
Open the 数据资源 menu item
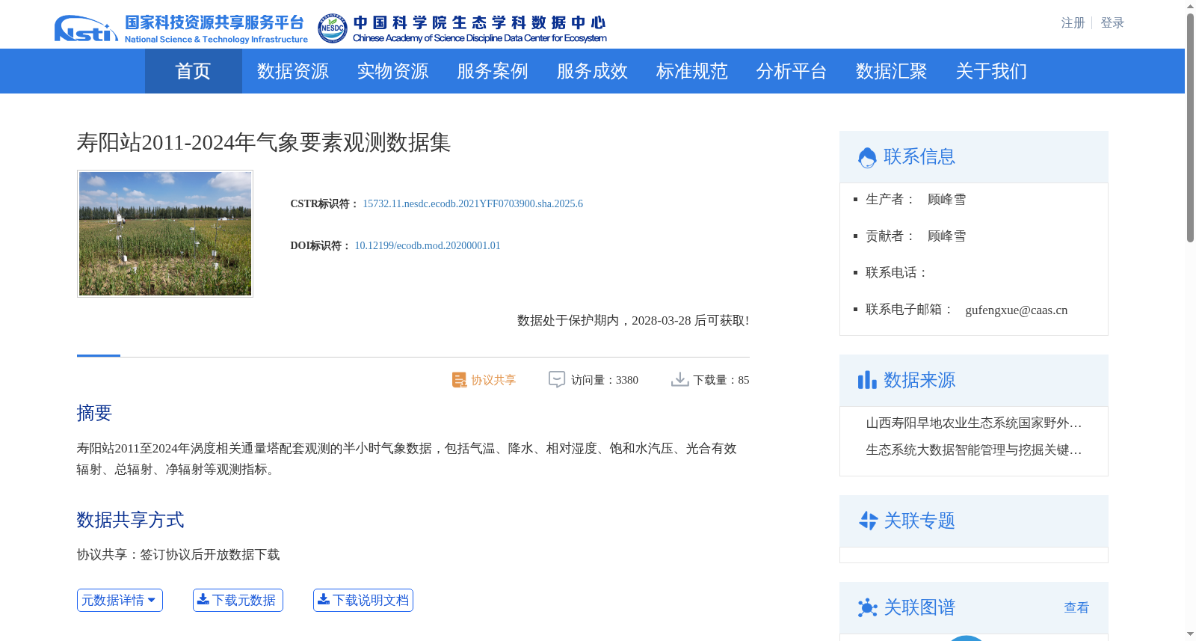pos(292,71)
